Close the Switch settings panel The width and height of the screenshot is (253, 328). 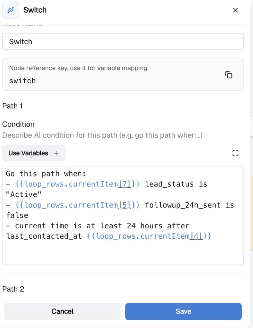point(235,10)
